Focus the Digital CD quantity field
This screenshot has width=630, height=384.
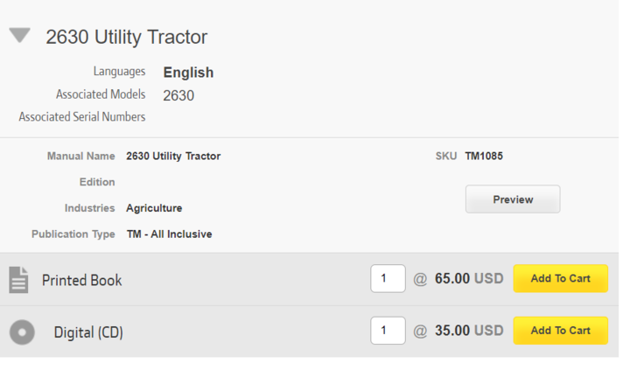388,331
